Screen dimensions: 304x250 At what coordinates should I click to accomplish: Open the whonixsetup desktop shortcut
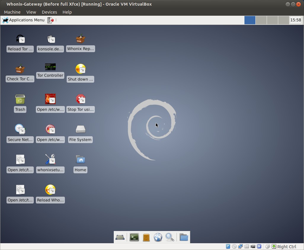coord(50,160)
